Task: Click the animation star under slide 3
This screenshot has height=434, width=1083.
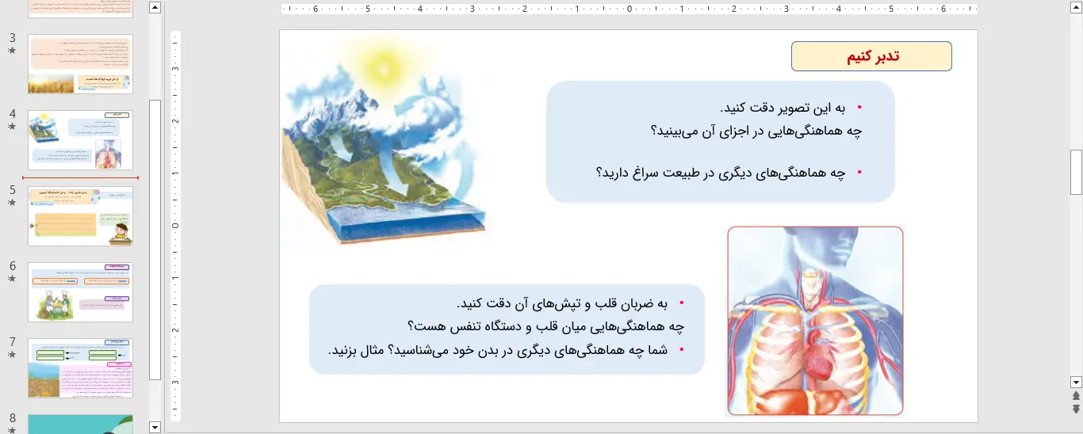Action: (12, 51)
